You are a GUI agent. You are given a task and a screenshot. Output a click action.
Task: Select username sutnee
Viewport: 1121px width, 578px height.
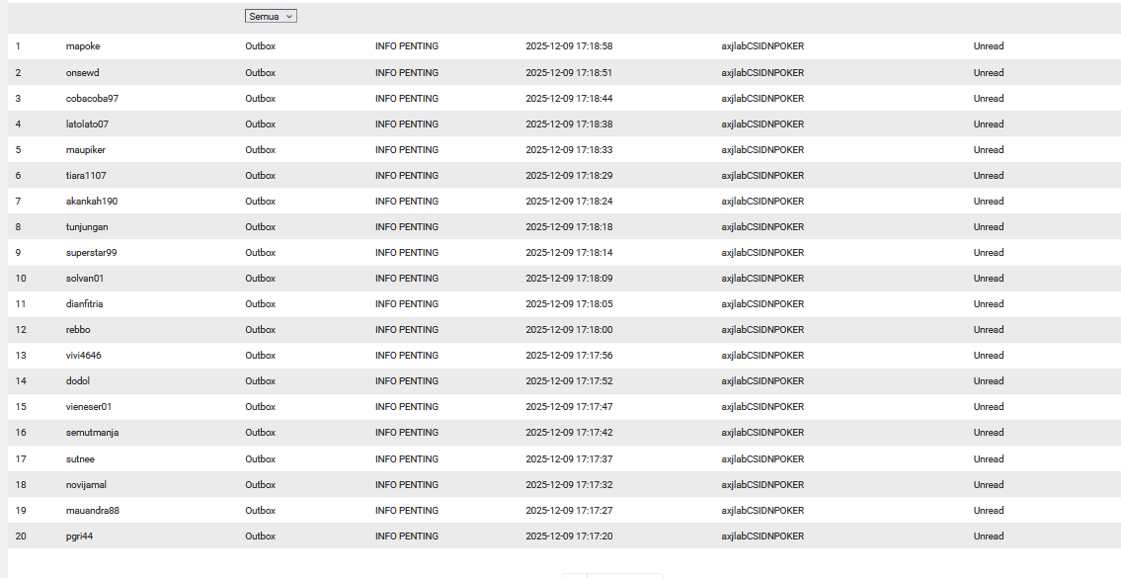[80, 460]
